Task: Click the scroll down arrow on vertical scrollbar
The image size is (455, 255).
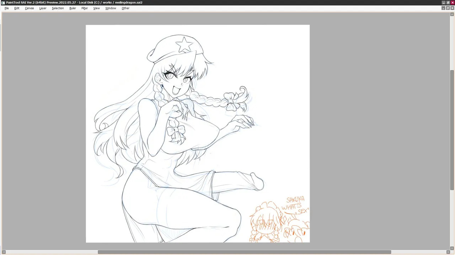Action: 452,248
